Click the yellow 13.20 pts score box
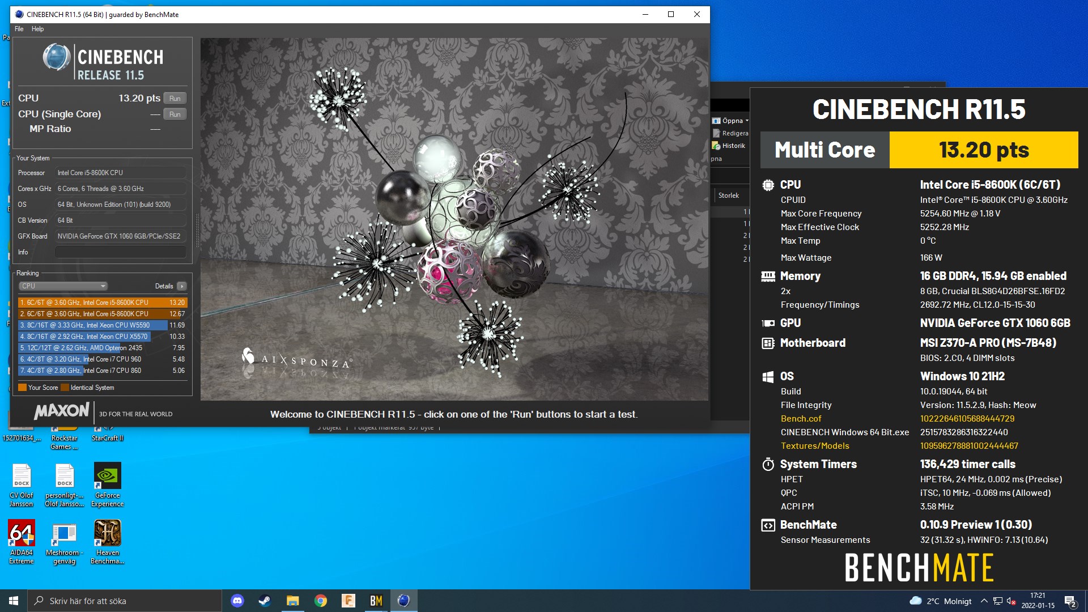Screen dimensions: 1088x612 coord(984,150)
